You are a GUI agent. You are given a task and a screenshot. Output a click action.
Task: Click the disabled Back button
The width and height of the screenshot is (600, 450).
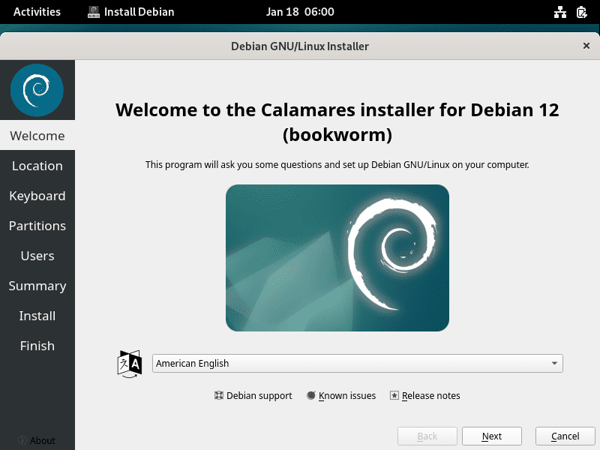427,436
